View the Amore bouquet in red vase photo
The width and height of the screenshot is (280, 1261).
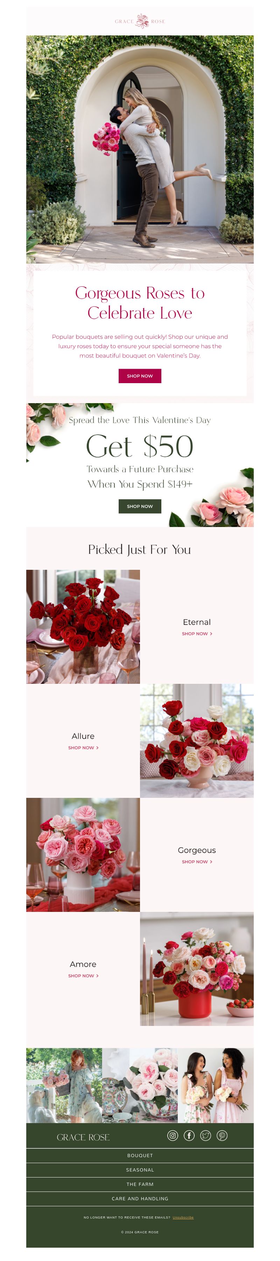click(x=197, y=969)
